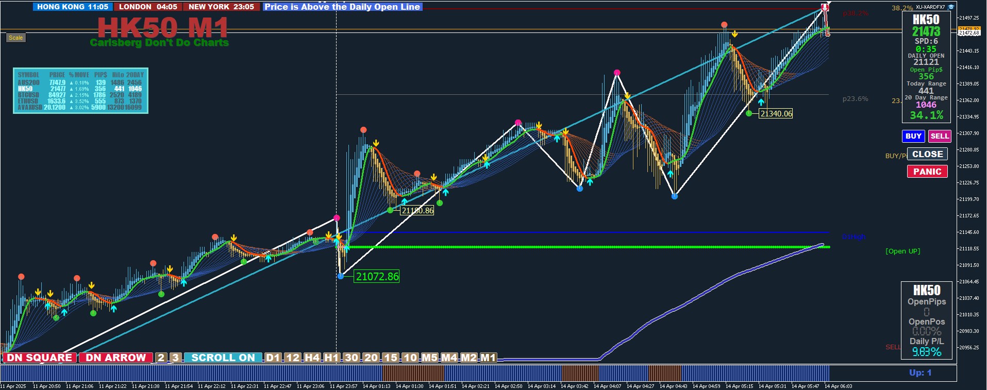The width and height of the screenshot is (987, 390).
Task: Click the blue BUY button
Action: coord(913,136)
